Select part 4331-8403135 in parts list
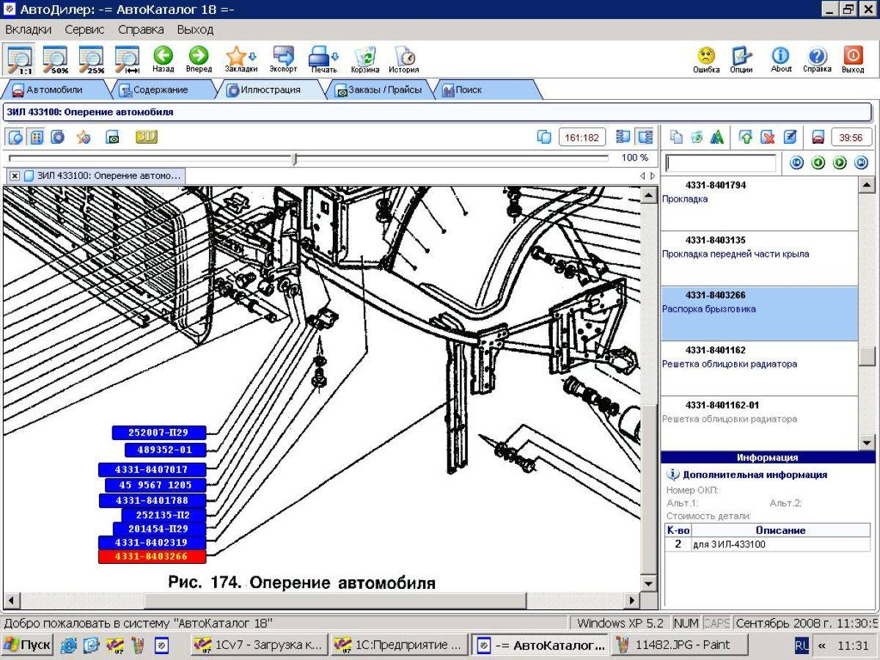 [759, 258]
